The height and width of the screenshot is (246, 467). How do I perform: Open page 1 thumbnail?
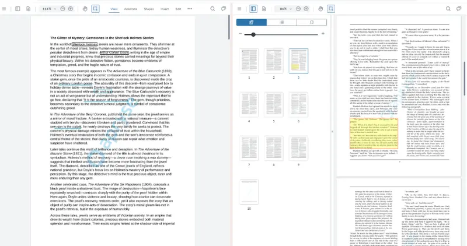pyautogui.click(x=249, y=61)
